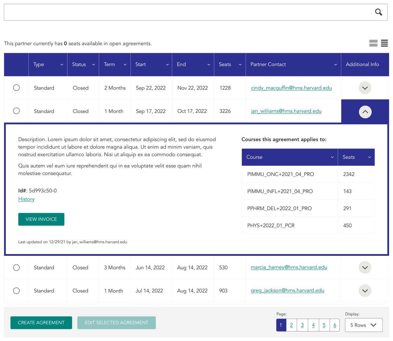The image size is (393, 341).
Task: Open the 5 Rows display dropdown
Action: click(x=364, y=325)
